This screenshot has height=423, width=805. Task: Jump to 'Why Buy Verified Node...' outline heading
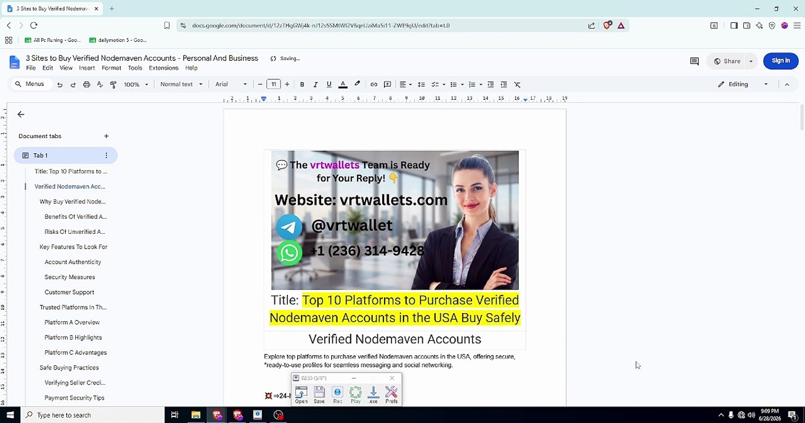click(x=73, y=202)
